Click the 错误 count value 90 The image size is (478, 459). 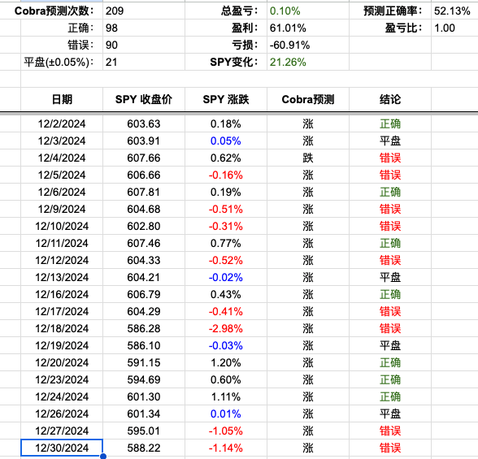click(x=111, y=45)
